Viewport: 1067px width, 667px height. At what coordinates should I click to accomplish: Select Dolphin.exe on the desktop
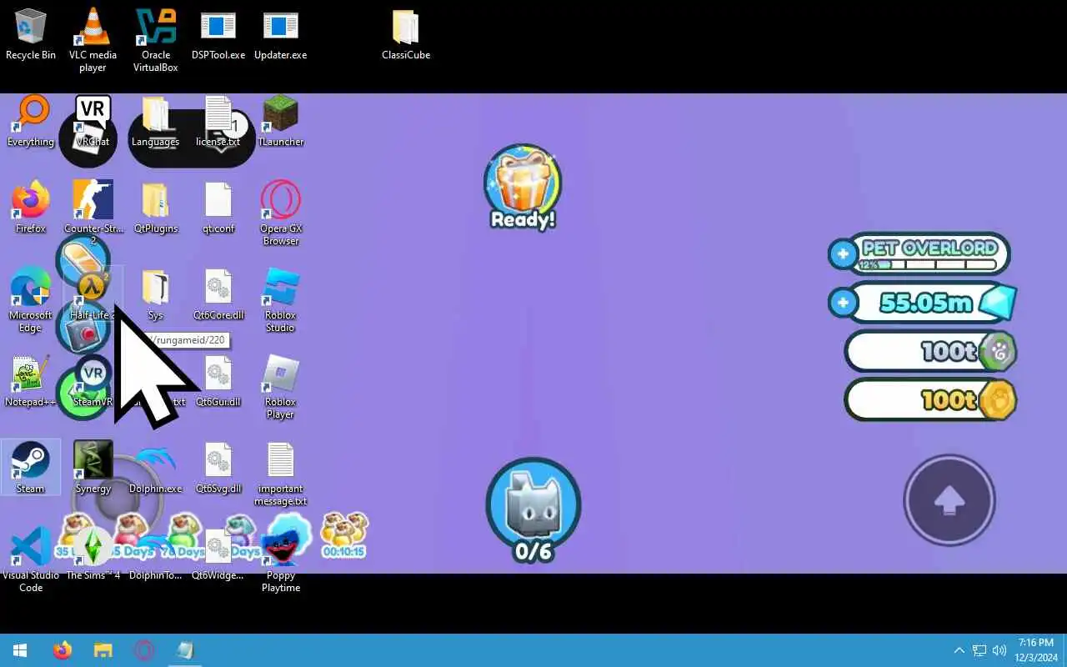click(x=156, y=468)
